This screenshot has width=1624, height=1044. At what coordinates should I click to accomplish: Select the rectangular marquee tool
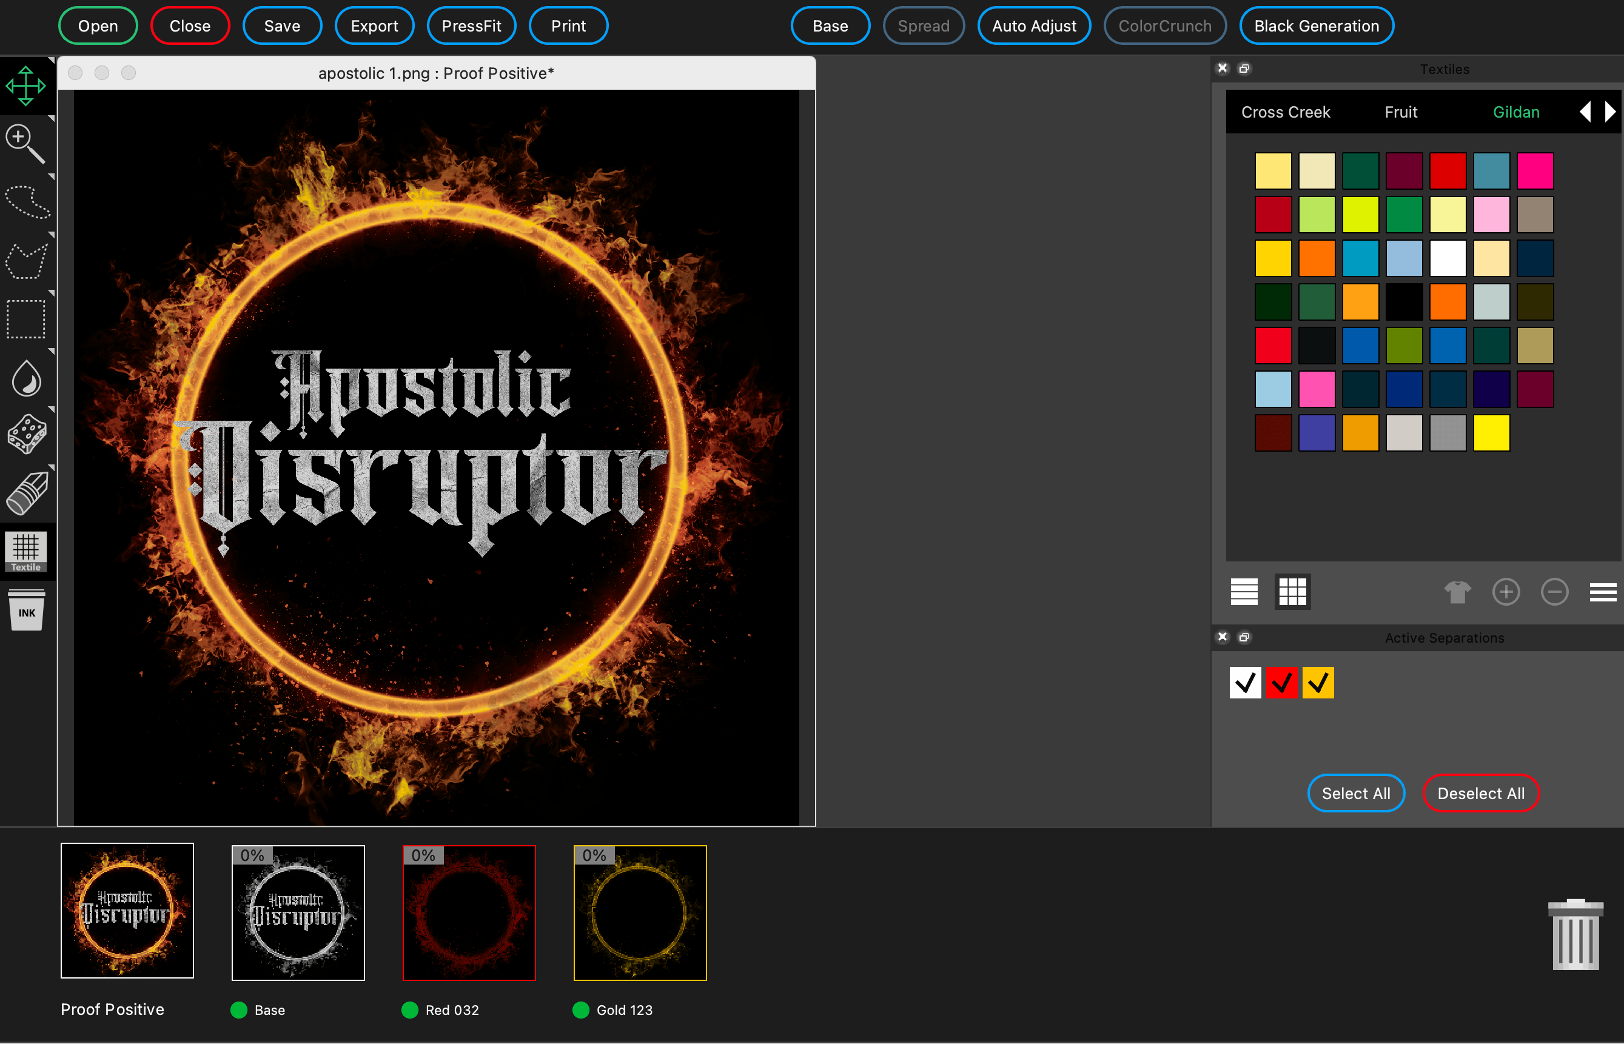[25, 319]
